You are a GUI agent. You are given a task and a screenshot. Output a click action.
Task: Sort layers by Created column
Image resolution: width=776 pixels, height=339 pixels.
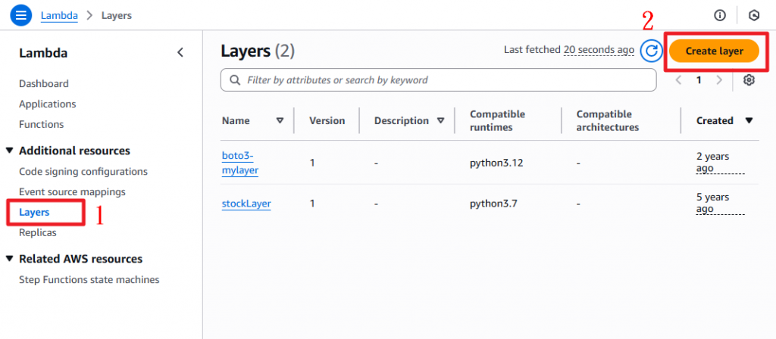[x=749, y=120]
